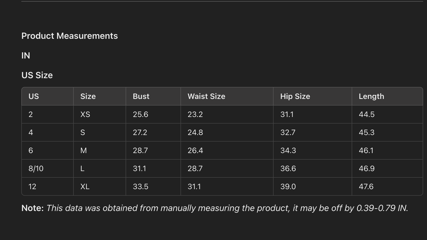Click the 8/10 US size cell
Viewport: 427px width, 240px height.
pyautogui.click(x=36, y=169)
